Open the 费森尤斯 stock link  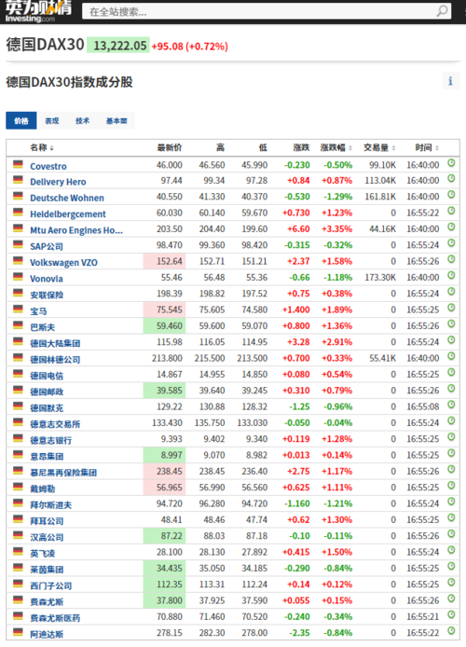tap(47, 602)
